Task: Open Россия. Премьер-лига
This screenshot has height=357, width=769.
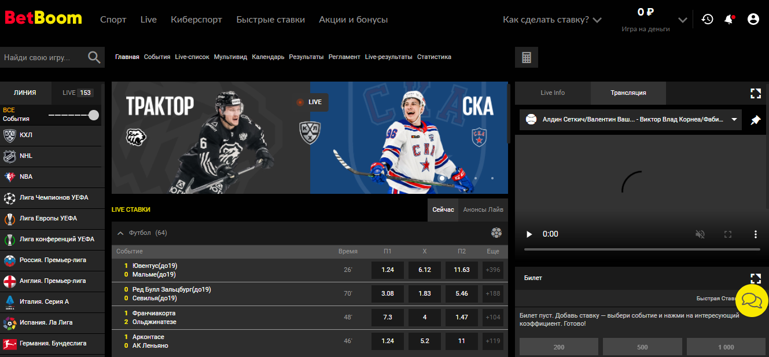Action: click(52, 260)
